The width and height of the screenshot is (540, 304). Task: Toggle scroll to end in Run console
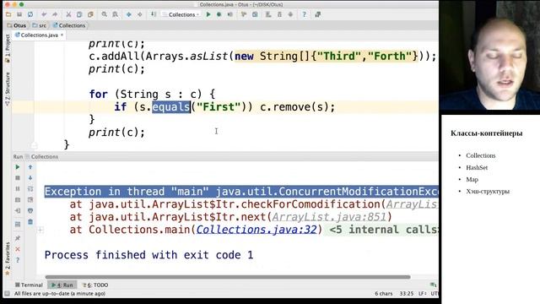coord(30,200)
